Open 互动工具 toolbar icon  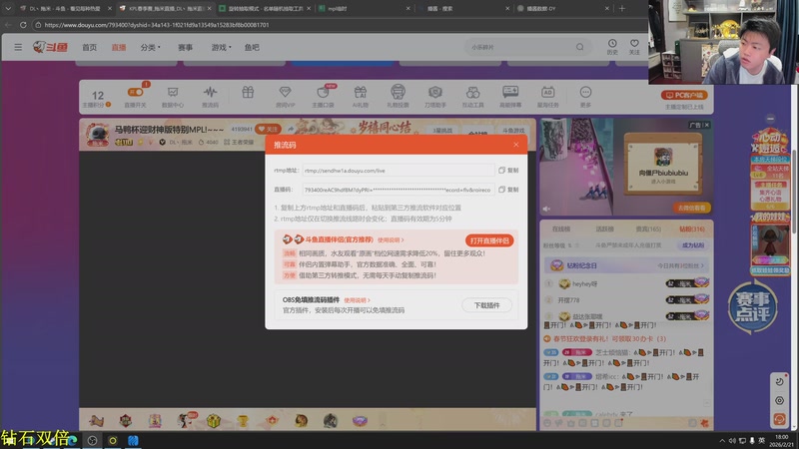472,97
